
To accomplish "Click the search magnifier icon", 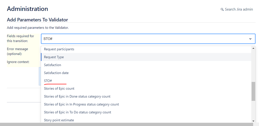I will [x=222, y=10].
